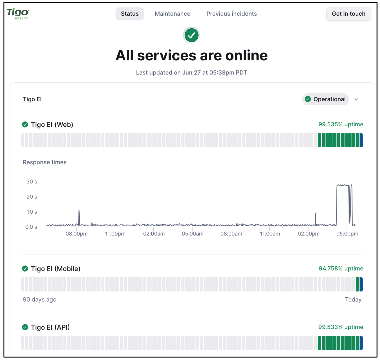The height and width of the screenshot is (361, 380).
Task: Click the Tigo EI group title
Action: (x=32, y=99)
